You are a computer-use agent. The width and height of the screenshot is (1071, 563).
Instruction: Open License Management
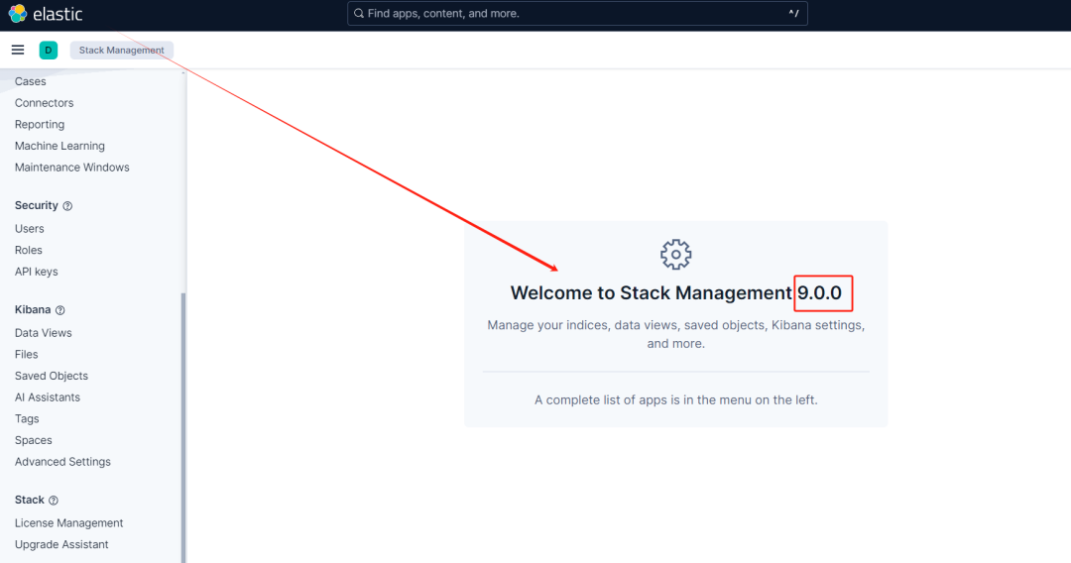(x=69, y=523)
